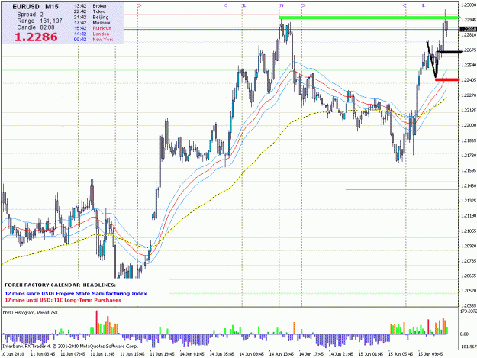477x358 pixels.
Task: Select the Frankfurt 15:42 clock row
Action: [x=93, y=28]
